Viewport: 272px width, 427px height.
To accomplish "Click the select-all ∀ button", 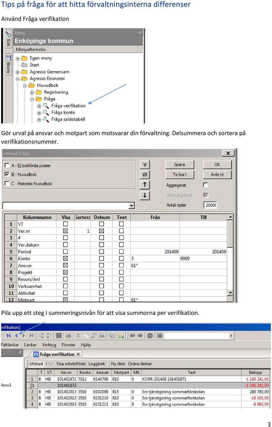I will 145,165.
